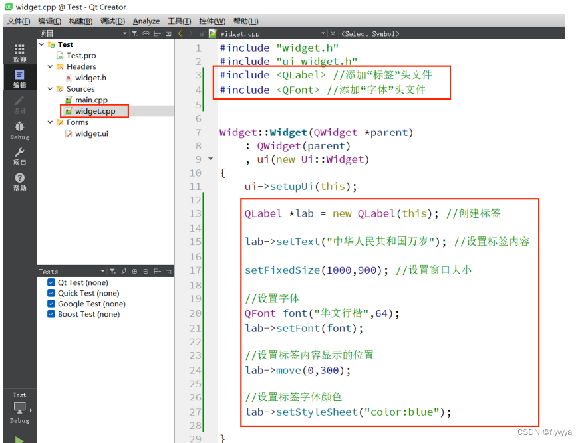Screen dimensions: 582x443
Task: Select Test.pro in project tree
Action: [x=81, y=56]
